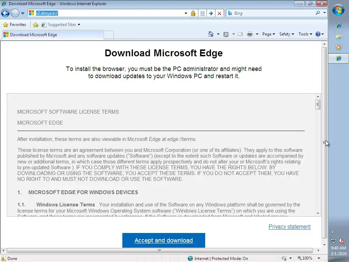The image size is (349, 262).
Task: Toggle the Compatibility View icon
Action: (202, 13)
